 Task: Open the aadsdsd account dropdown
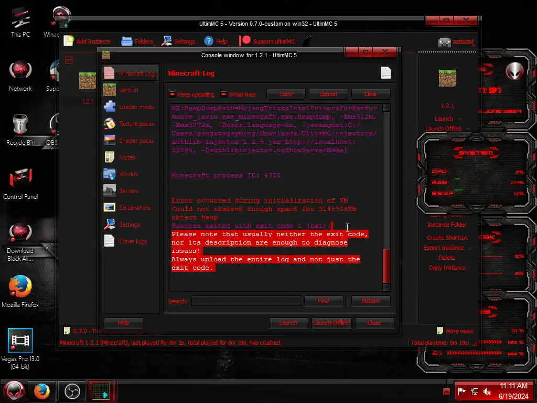click(457, 42)
